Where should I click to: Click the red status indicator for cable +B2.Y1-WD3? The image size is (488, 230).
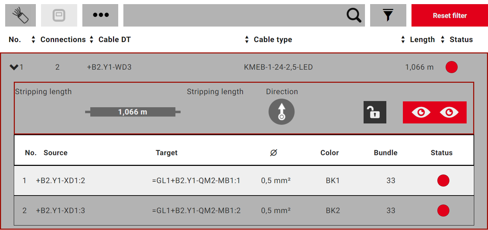(x=451, y=67)
